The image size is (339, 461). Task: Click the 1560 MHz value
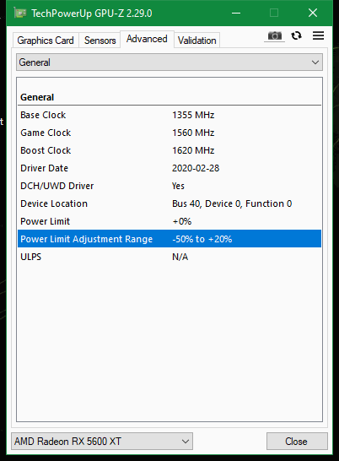tap(193, 133)
